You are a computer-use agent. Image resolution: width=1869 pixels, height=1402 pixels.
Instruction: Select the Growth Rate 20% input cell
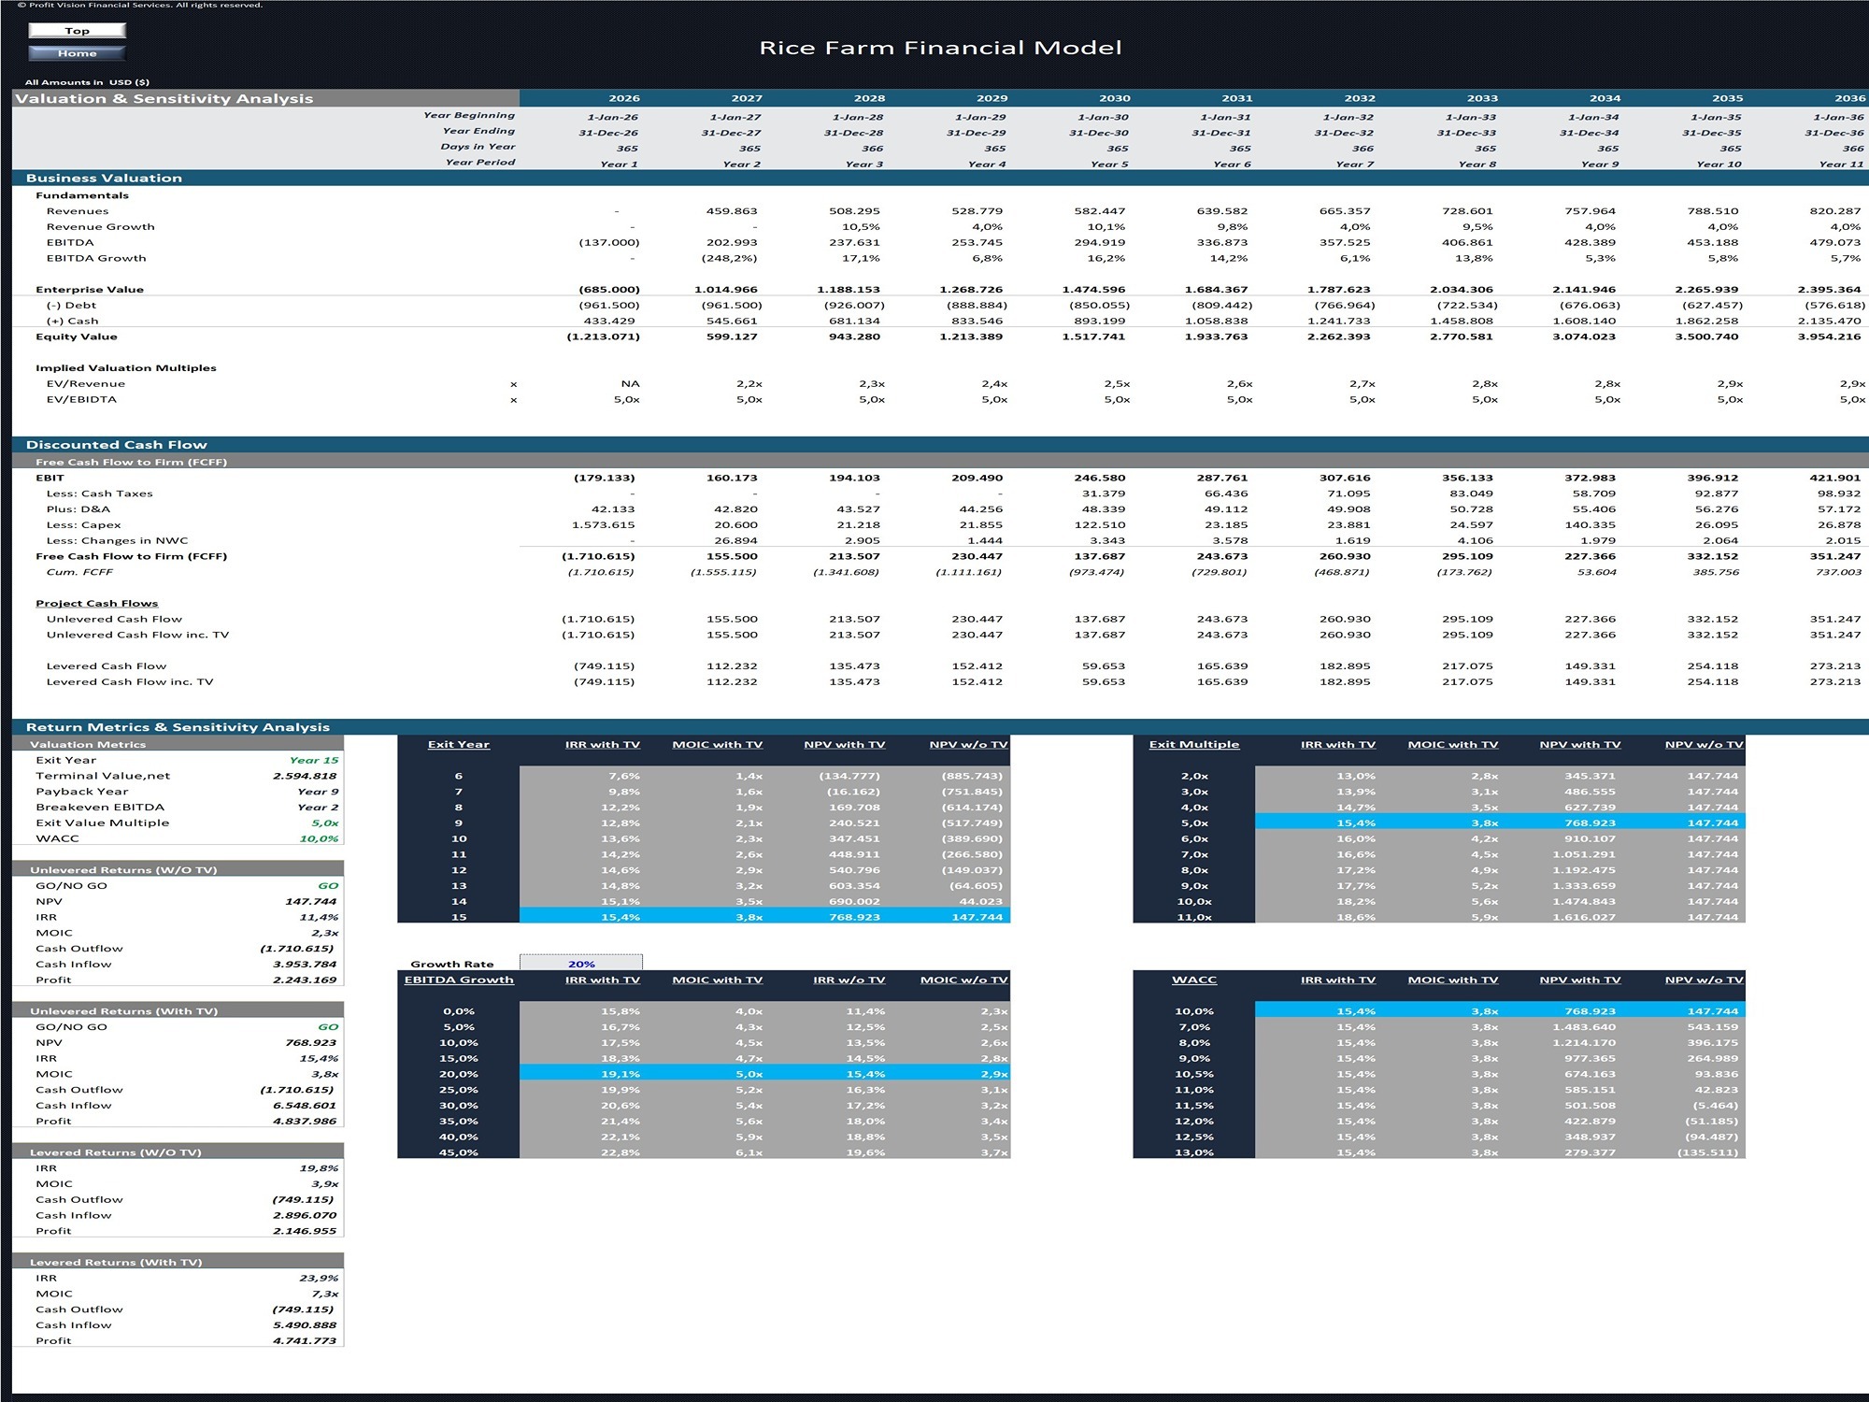coord(580,963)
